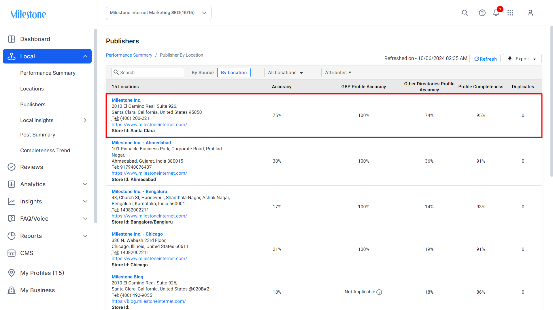Image resolution: width=553 pixels, height=310 pixels.
Task: Click the Local section icon
Action: click(12, 56)
